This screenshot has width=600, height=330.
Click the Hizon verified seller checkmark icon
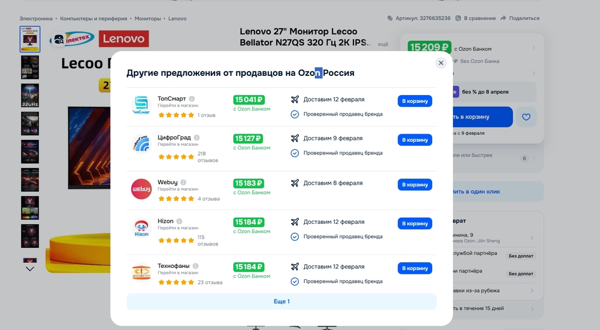[294, 237]
